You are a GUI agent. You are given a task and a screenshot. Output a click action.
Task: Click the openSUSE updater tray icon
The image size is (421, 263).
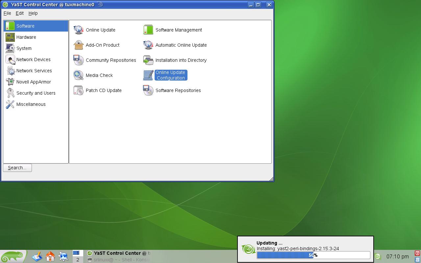(378, 256)
